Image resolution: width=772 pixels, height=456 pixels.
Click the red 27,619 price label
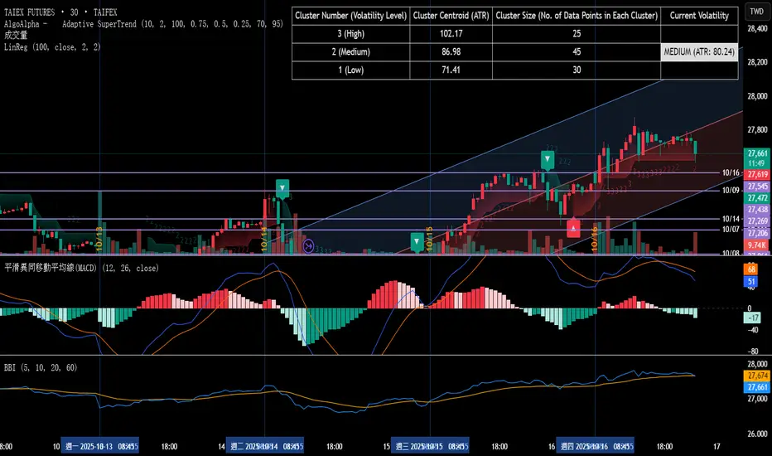pos(755,175)
